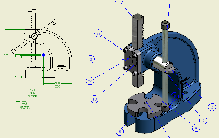Click the mounting hole on the blue base
Screen dimensions: 219x138
pyautogui.click(x=185, y=92)
